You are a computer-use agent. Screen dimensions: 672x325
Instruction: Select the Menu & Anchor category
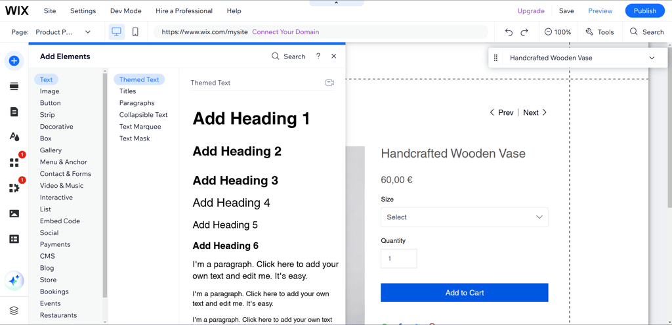pyautogui.click(x=64, y=162)
